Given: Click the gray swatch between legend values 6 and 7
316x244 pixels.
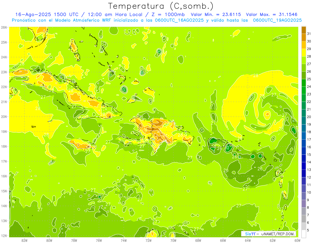Looking at the screenshot, I should [304, 219].
